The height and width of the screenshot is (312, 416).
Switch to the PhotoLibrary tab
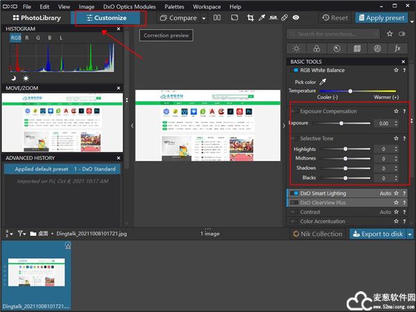coord(36,17)
